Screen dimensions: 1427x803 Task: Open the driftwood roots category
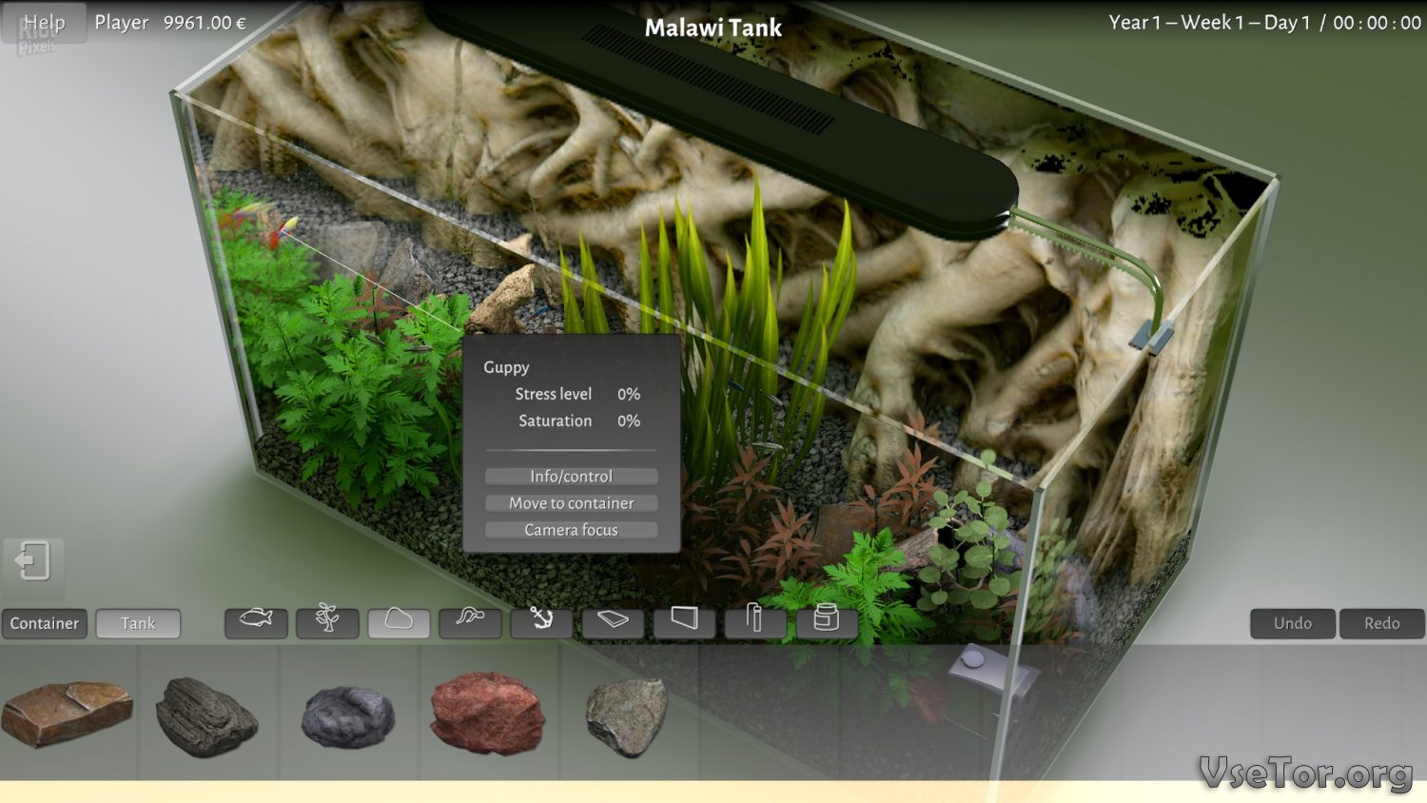tap(470, 622)
